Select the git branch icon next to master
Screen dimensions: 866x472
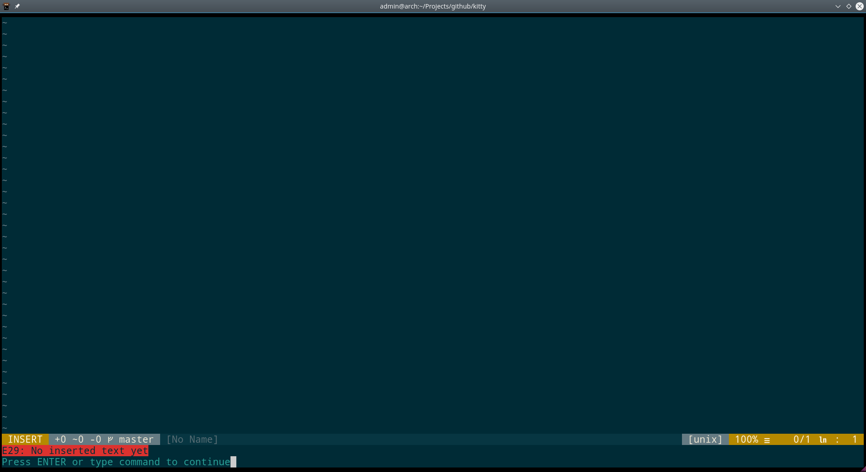(110, 440)
